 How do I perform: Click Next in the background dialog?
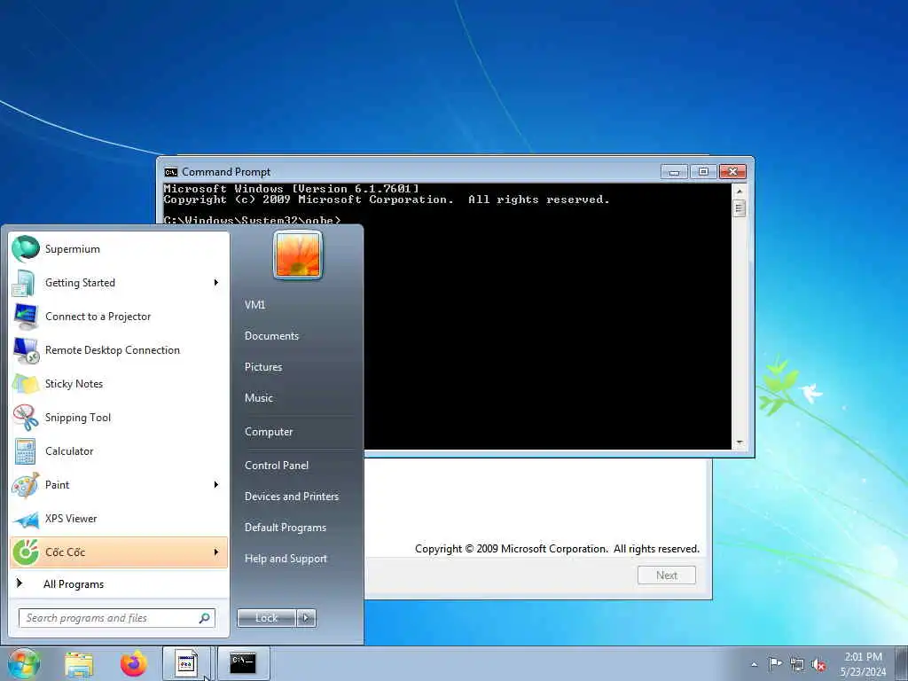click(x=667, y=575)
